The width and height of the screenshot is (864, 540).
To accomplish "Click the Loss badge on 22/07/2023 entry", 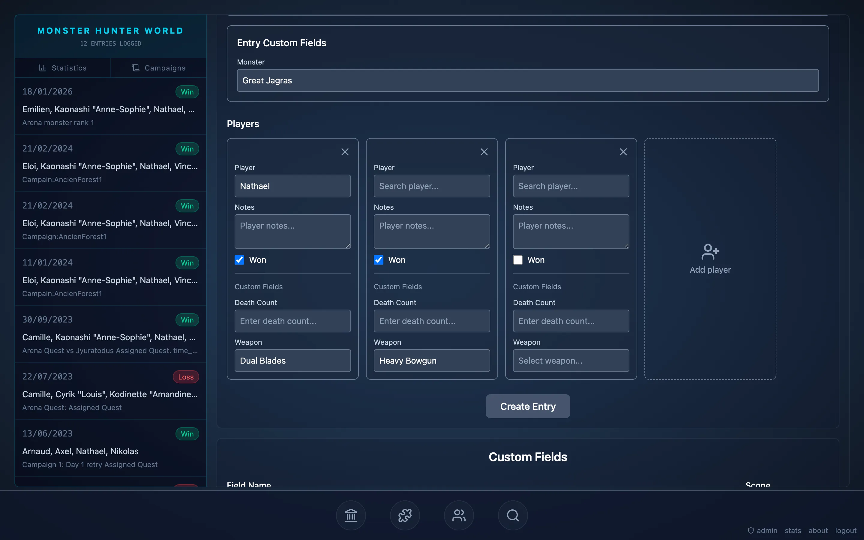I will pyautogui.click(x=186, y=377).
